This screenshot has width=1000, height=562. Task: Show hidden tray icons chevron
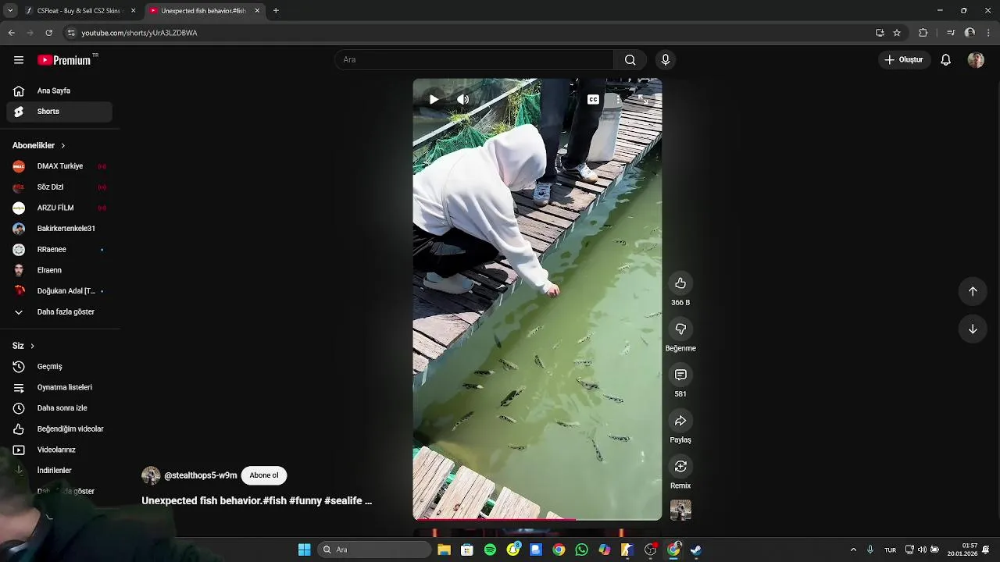(853, 550)
